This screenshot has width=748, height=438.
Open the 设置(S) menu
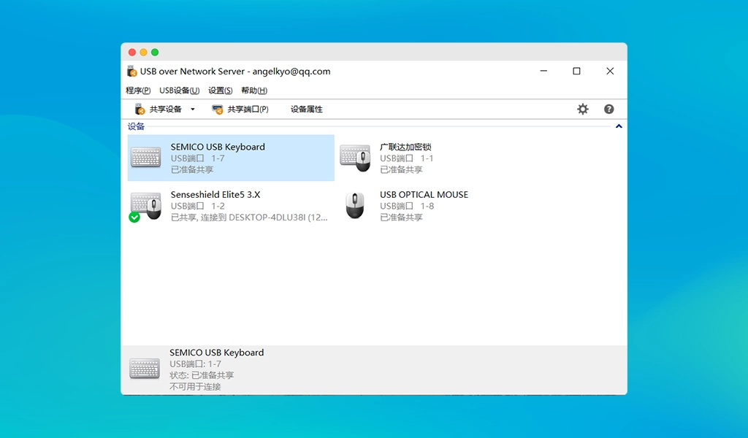click(x=220, y=91)
